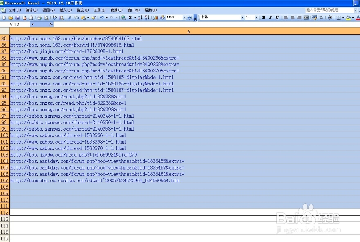The image size is (360, 242).
Task: Copy the selection with the Copy icon
Action: [x=77, y=17]
